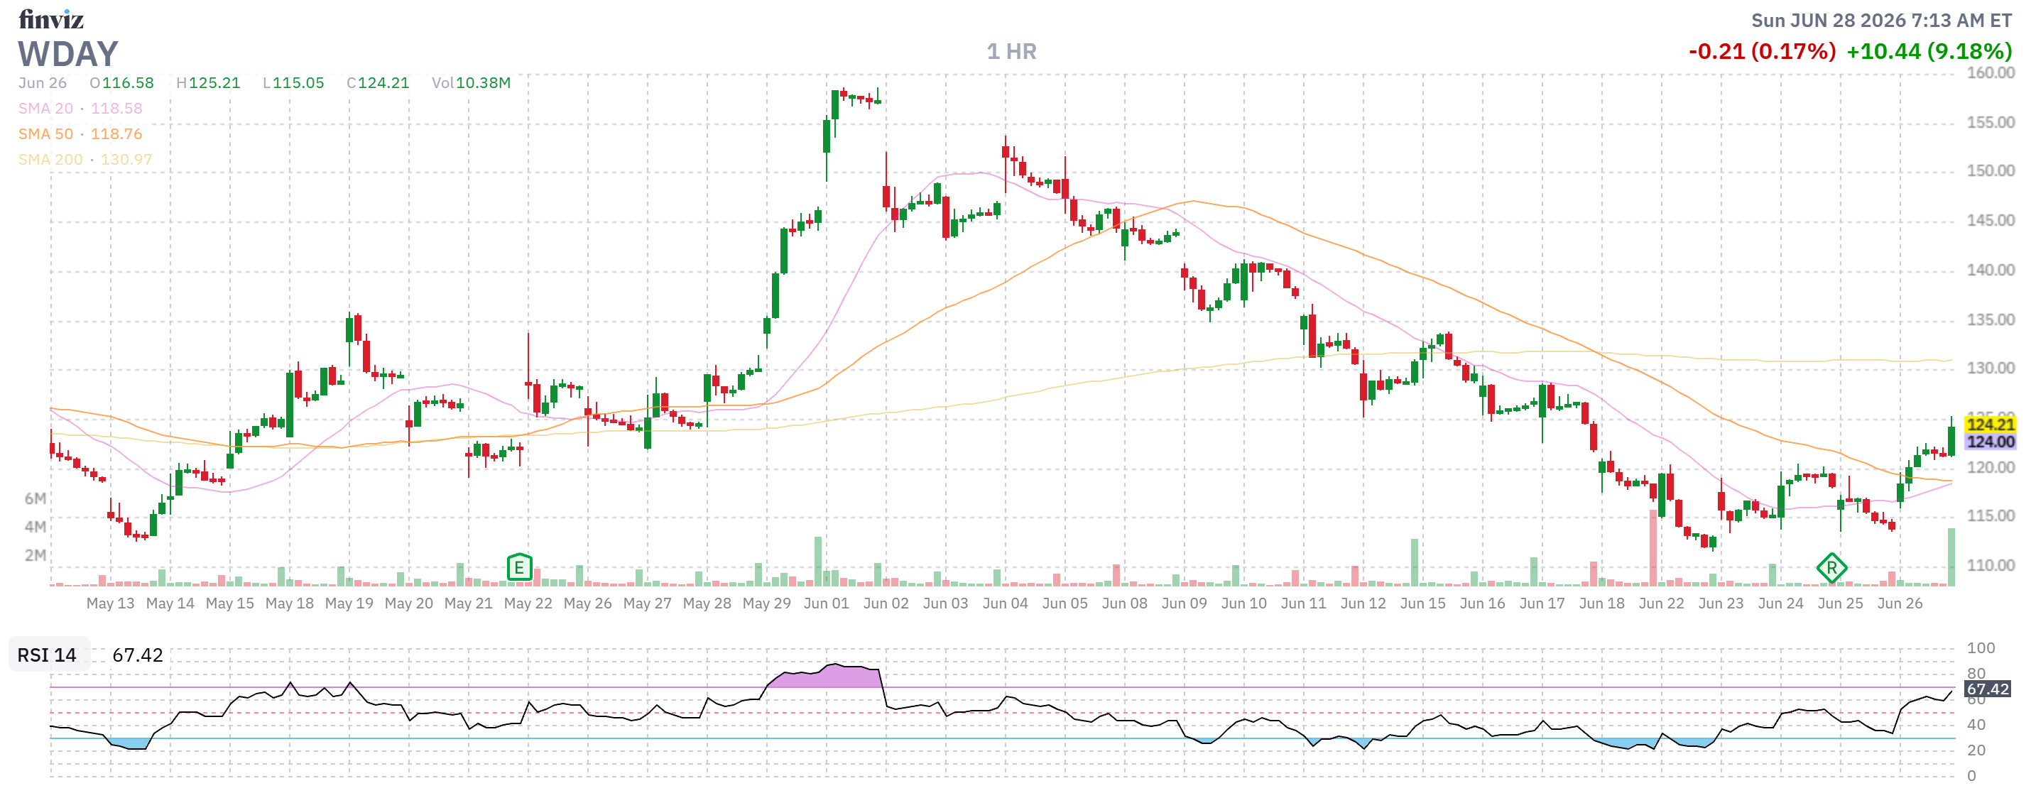Click the May 15 date axis label
This screenshot has width=2031, height=798.
pyautogui.click(x=229, y=603)
